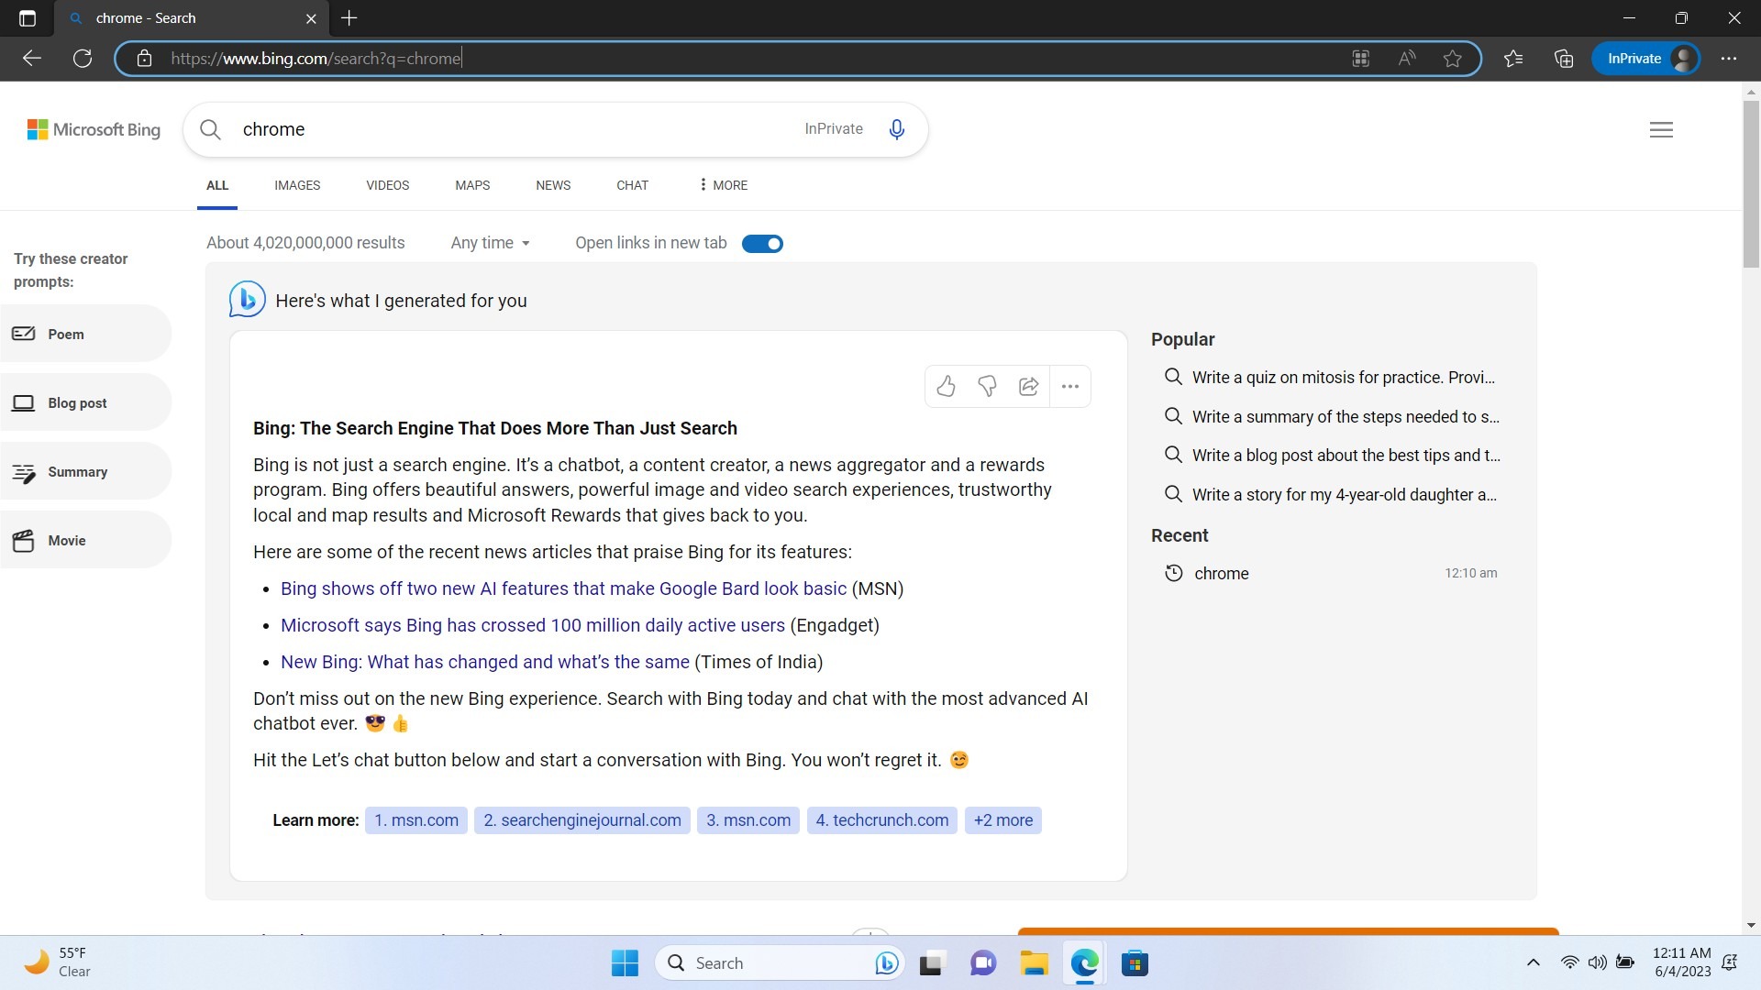The image size is (1761, 990).
Task: Click the thumbs down feedback icon
Action: 987,386
